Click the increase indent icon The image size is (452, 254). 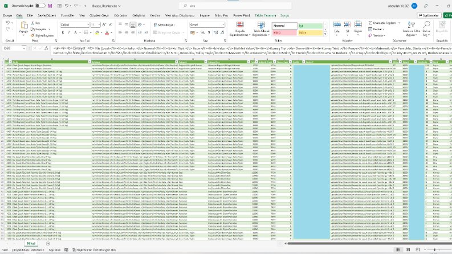(x=146, y=32)
